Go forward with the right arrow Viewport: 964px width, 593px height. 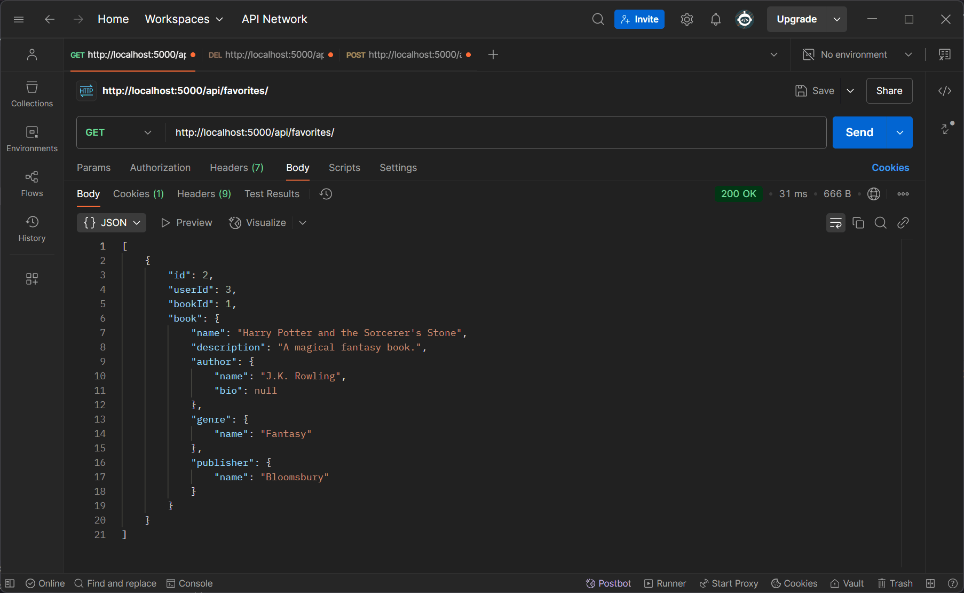coord(78,19)
